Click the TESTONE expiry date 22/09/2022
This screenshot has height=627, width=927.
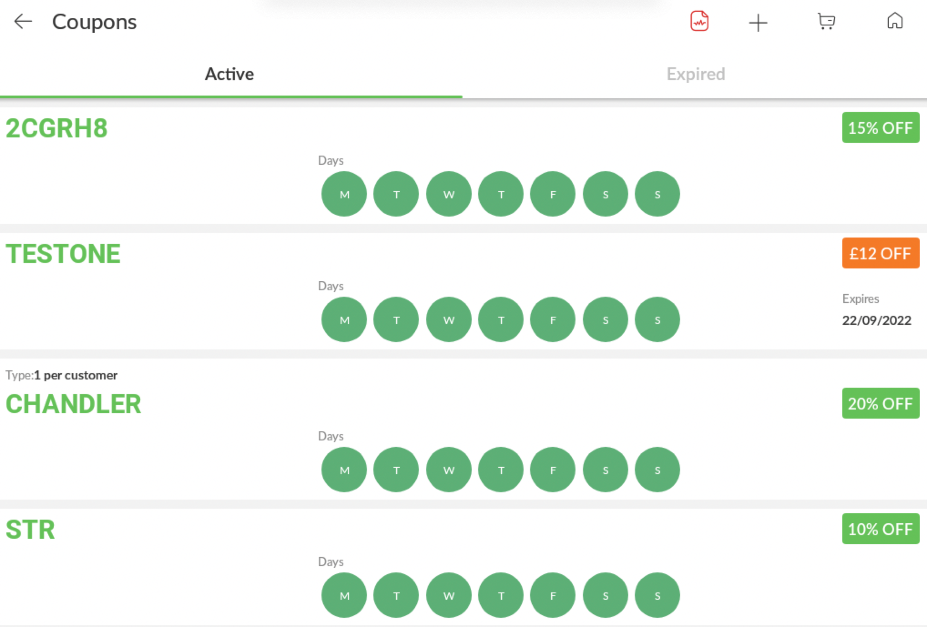(876, 320)
